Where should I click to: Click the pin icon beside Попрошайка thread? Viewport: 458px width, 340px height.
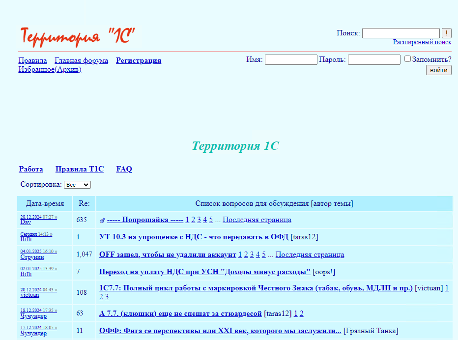(x=102, y=221)
